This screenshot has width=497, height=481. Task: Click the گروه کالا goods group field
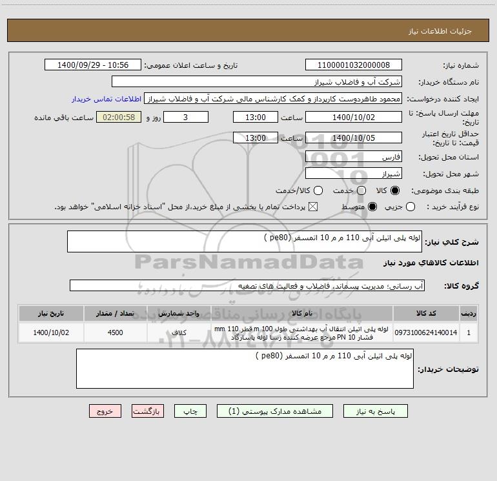(247, 285)
